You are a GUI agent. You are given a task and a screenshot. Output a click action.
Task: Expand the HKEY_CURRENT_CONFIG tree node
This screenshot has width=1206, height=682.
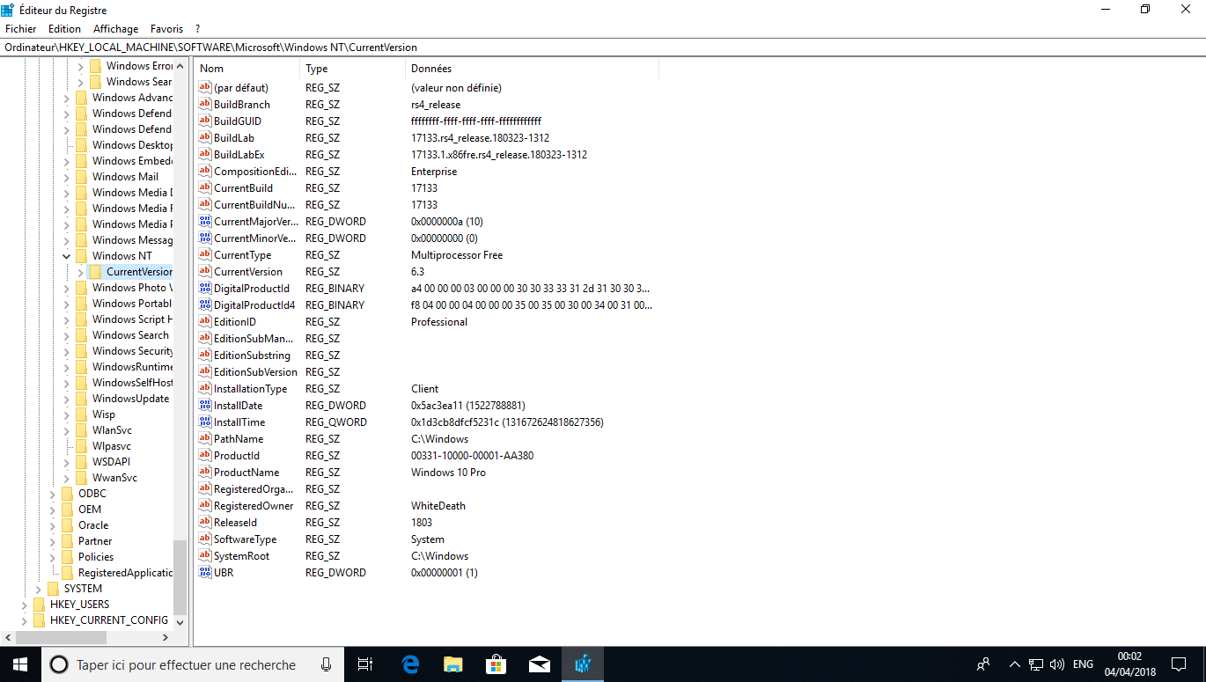24,620
